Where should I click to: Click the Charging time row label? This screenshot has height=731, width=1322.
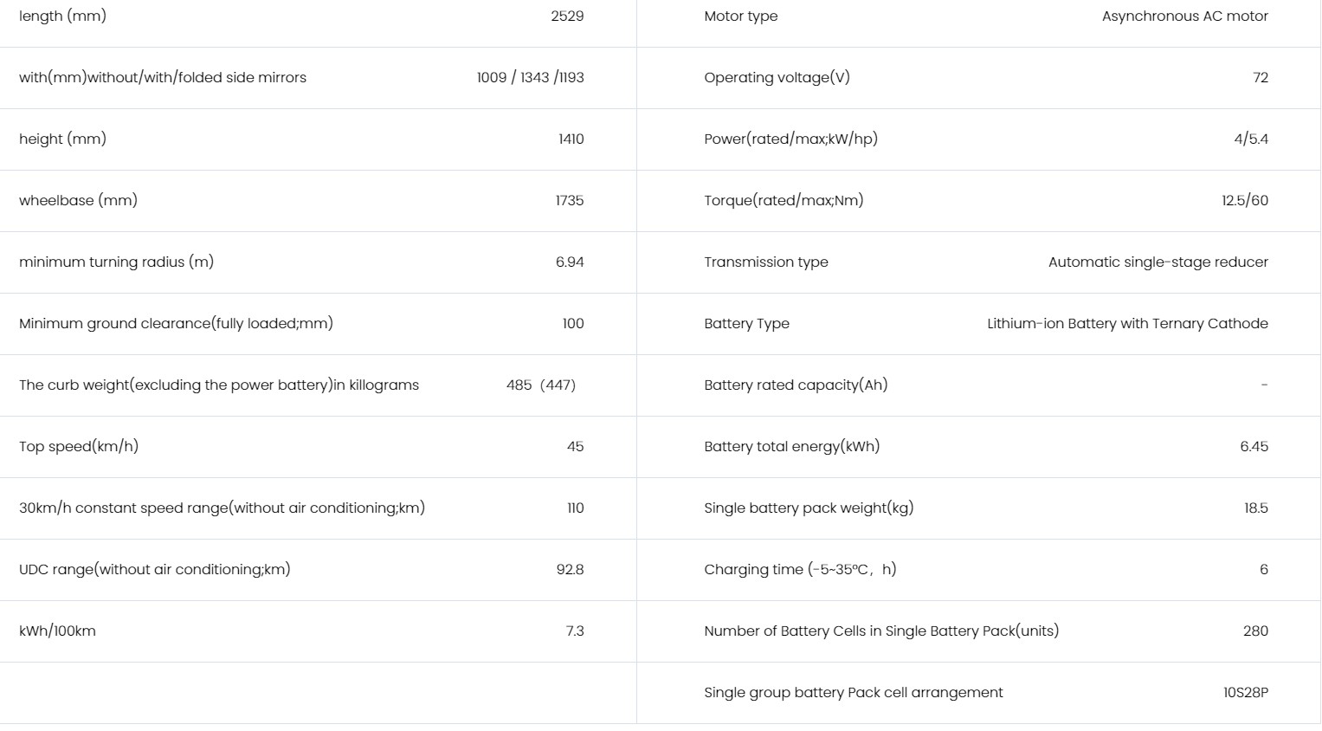click(800, 570)
